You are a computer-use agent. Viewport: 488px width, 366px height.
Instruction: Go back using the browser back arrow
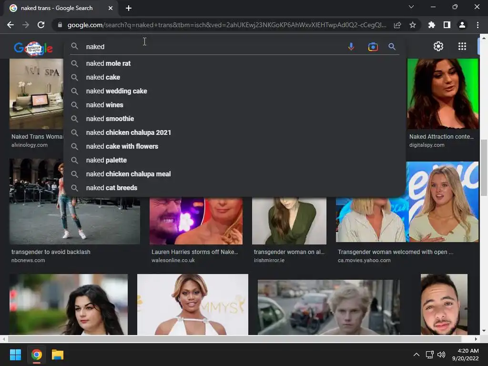click(10, 25)
